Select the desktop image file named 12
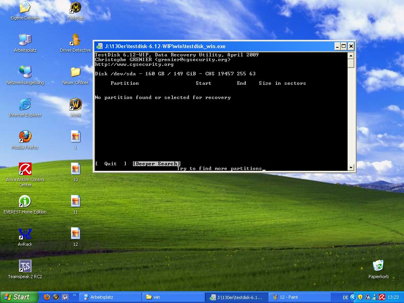This screenshot has height=303, width=404. pos(75,237)
